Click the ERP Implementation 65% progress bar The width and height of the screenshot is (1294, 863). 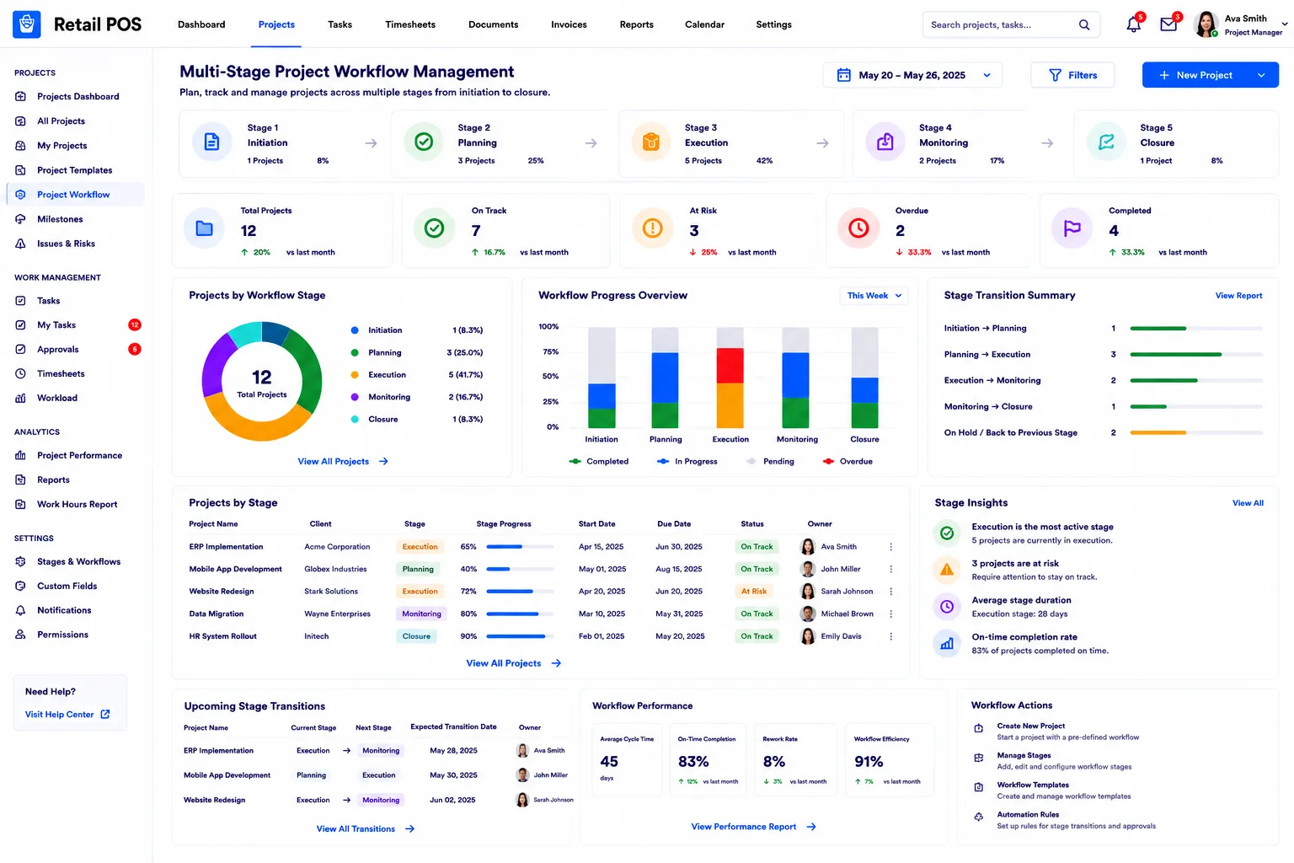point(521,547)
